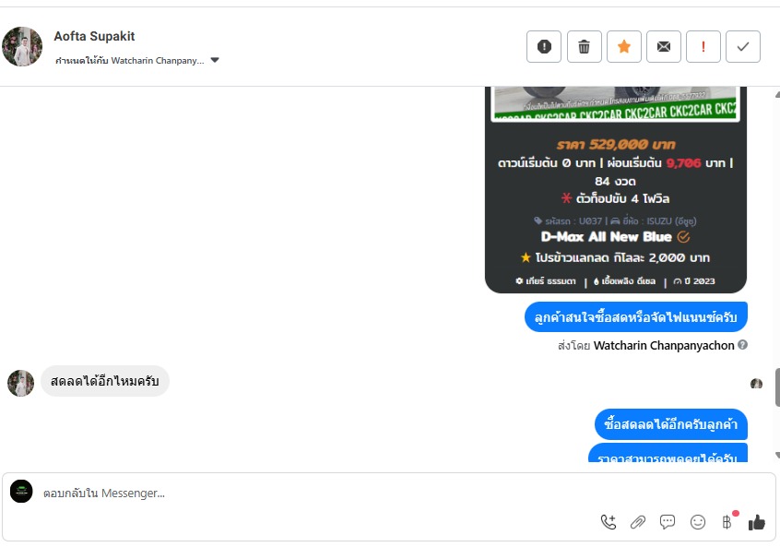Click the phone call request icon

609,521
